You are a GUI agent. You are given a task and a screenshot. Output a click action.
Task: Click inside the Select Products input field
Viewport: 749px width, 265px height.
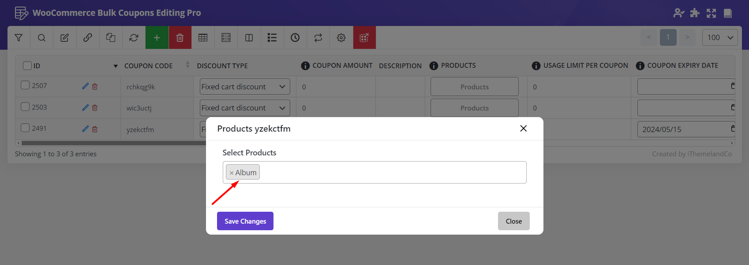tap(392, 173)
